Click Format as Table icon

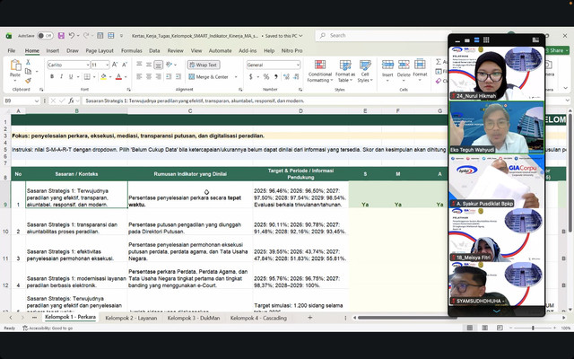point(345,71)
